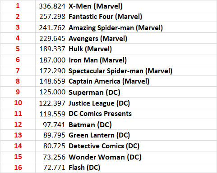The height and width of the screenshot is (173, 217).
Task: Click the Spectacular Spider-man (Marvel) cell
Action: (x=142, y=71)
